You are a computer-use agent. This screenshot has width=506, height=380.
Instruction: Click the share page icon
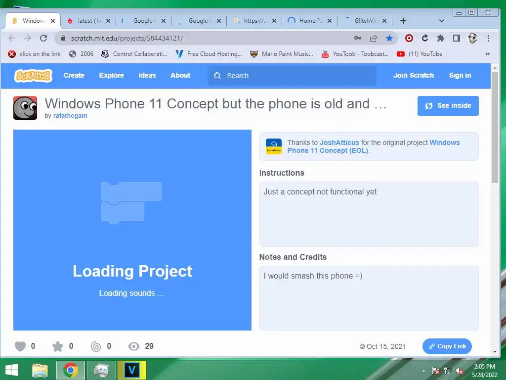(374, 38)
